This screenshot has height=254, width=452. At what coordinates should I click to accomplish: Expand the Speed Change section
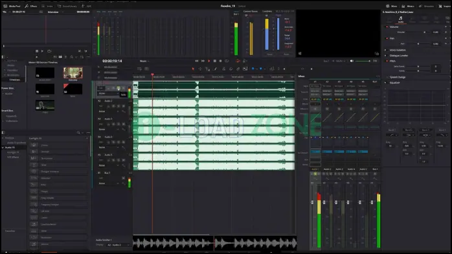tap(398, 77)
